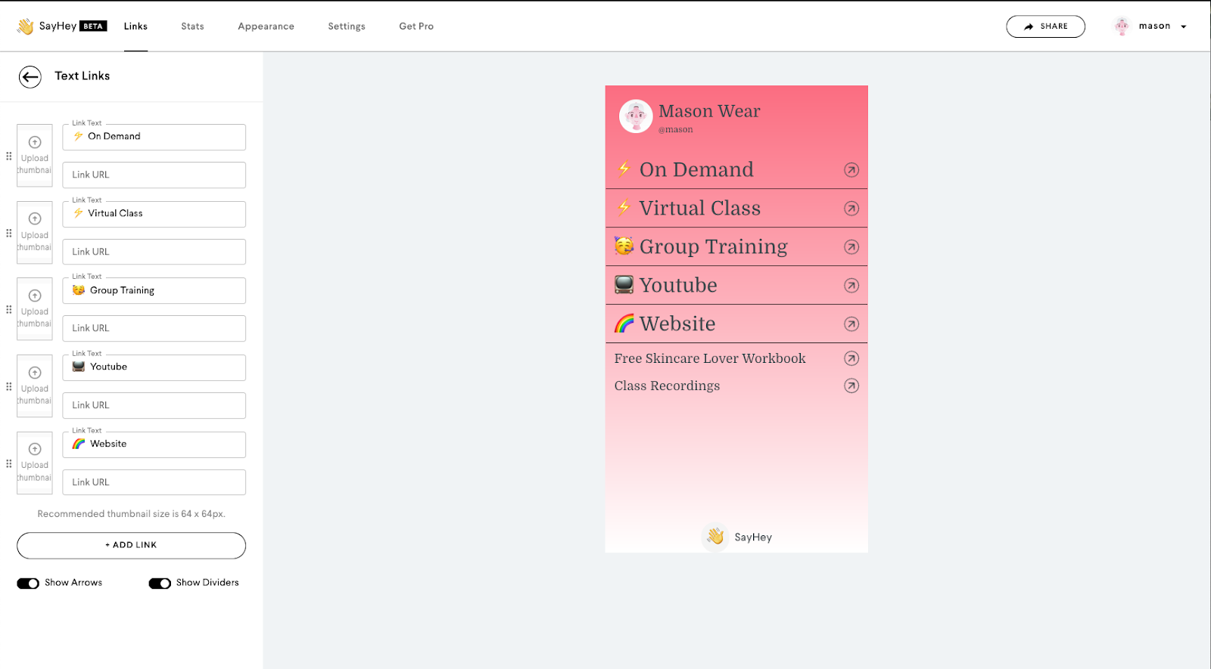Click arrow icon beside Free Skincare Lover Workbook
1211x669 pixels.
pos(851,358)
